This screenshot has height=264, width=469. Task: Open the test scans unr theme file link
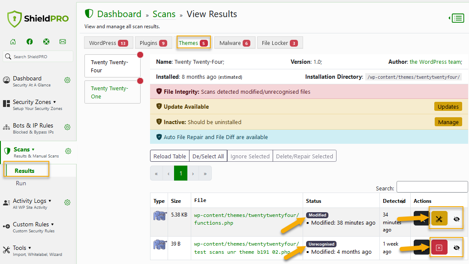pos(247,248)
